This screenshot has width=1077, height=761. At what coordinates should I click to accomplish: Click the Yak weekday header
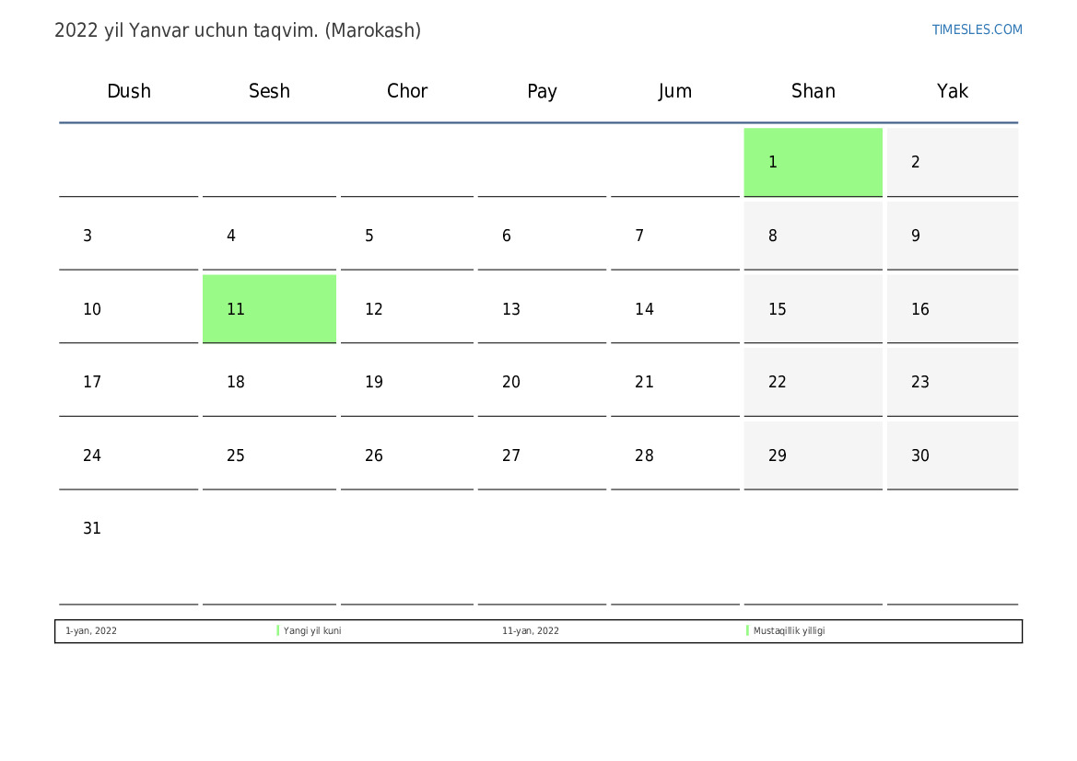point(952,91)
